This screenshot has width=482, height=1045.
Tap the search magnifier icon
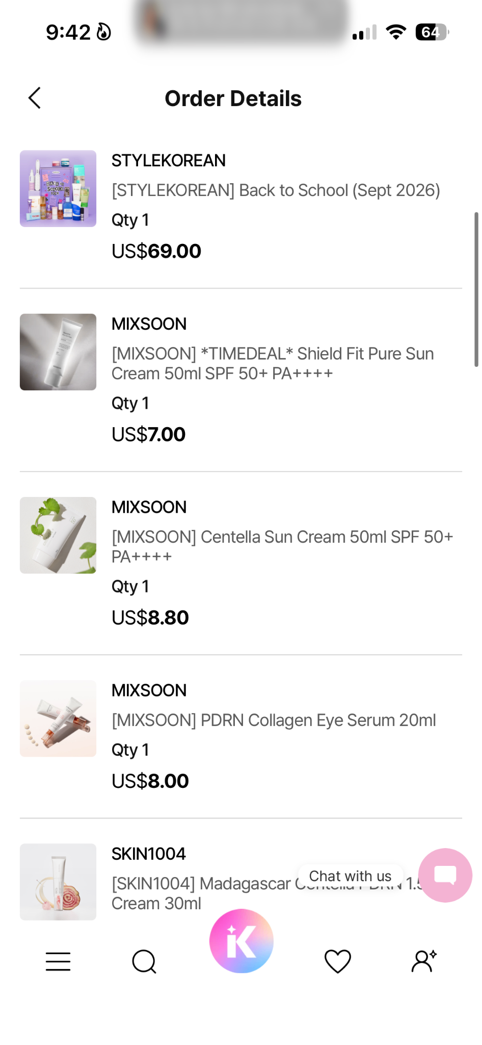point(144,961)
